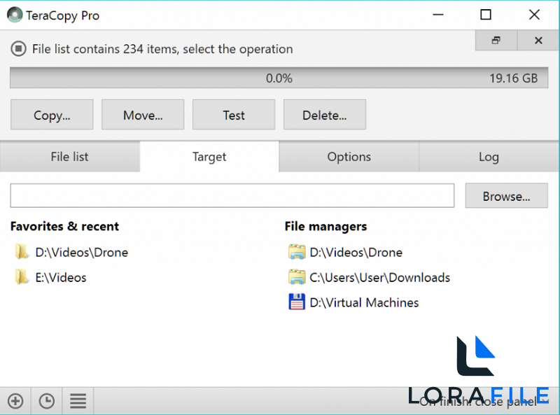Screen dimensions: 560x415
Task: Click the Browse... button
Action: point(506,196)
